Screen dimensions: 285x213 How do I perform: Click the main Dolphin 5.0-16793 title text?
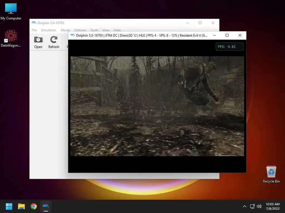point(51,23)
